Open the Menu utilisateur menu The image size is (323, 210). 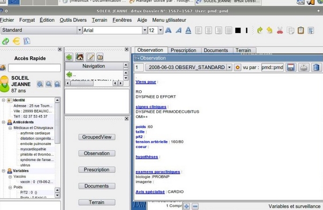(x=169, y=20)
